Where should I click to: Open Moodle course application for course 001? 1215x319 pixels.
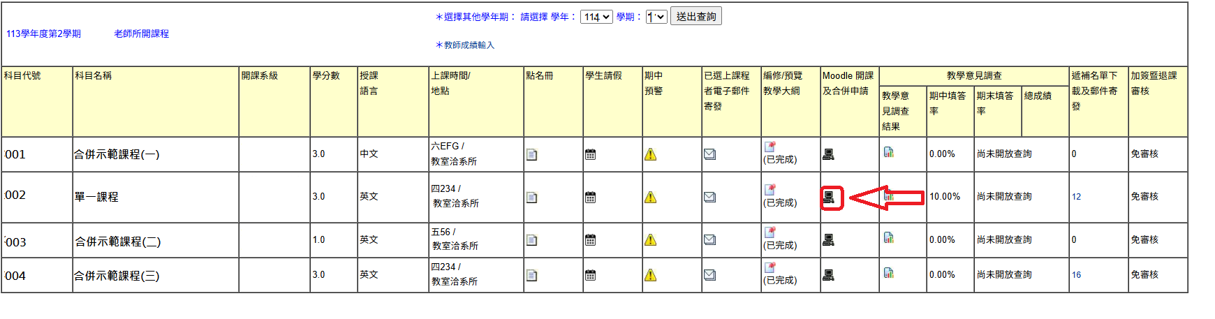(828, 154)
